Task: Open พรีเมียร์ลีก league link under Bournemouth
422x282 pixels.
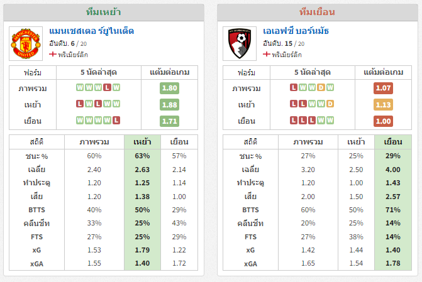Action: 287,55
